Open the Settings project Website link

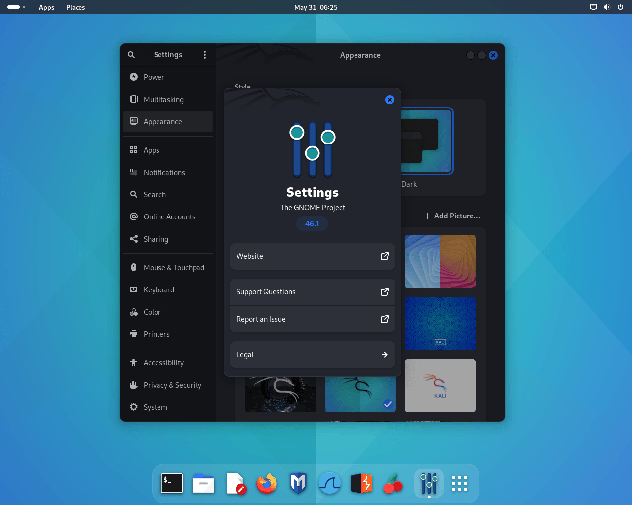tap(312, 256)
